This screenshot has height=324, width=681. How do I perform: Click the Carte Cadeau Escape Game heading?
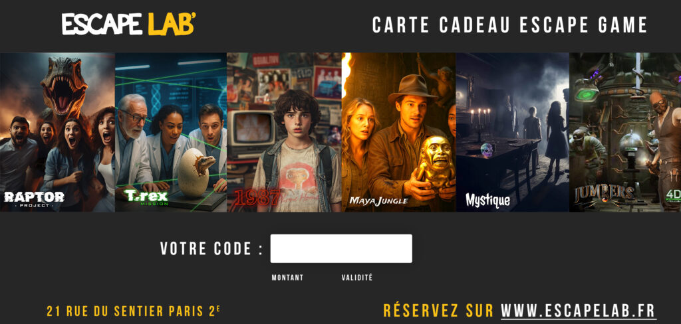point(510,25)
